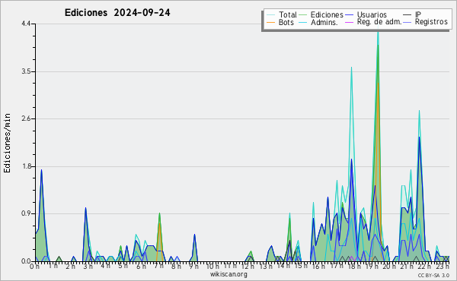
Task: Click the 1.8 y-axis value
Action: tap(26, 167)
